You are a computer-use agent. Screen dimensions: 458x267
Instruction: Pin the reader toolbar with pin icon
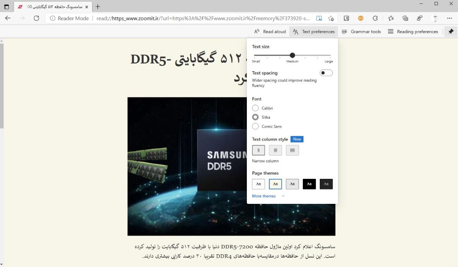(x=451, y=31)
